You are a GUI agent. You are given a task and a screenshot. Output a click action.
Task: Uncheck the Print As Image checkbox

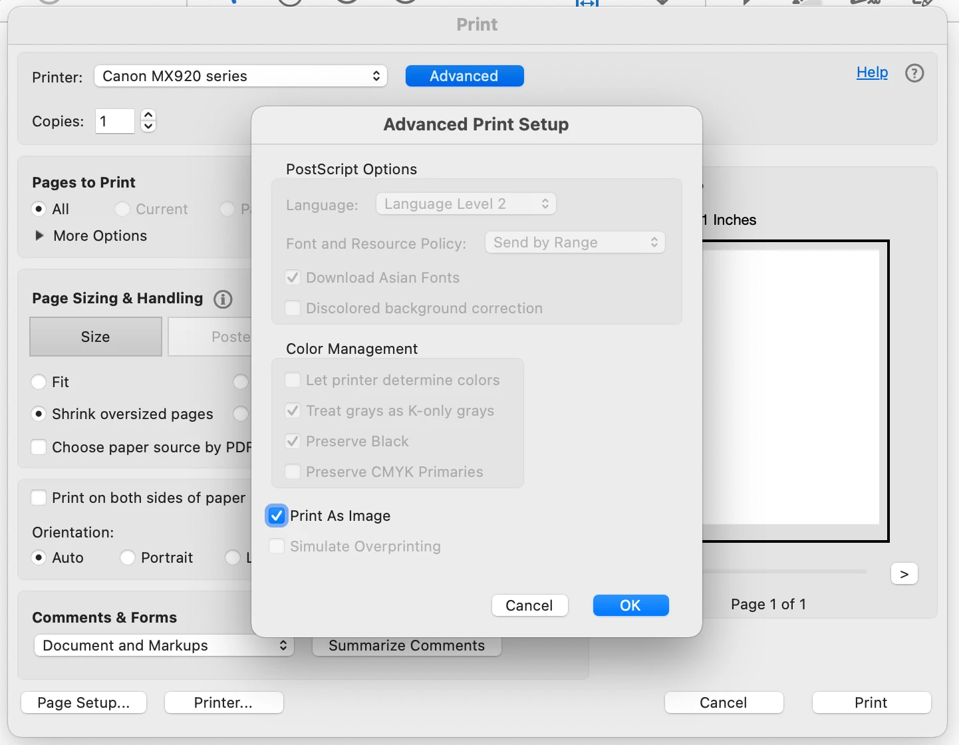277,516
